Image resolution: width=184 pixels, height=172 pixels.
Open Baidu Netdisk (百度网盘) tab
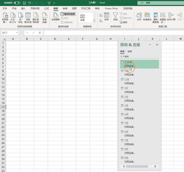coord(128,8)
